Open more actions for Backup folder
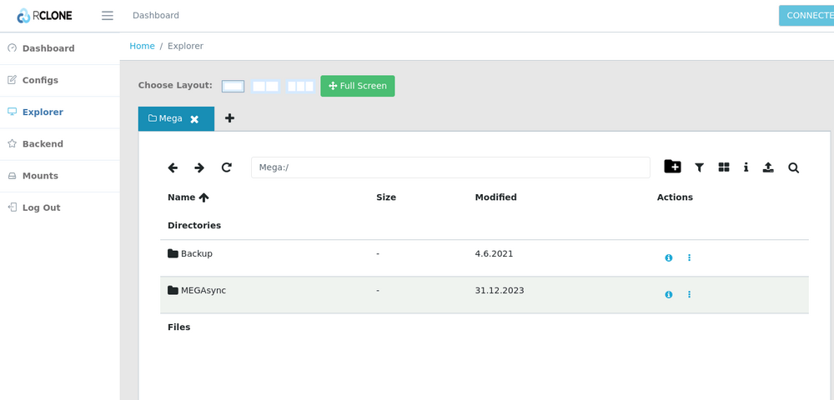Viewport: 834px width, 400px height. pyautogui.click(x=690, y=257)
